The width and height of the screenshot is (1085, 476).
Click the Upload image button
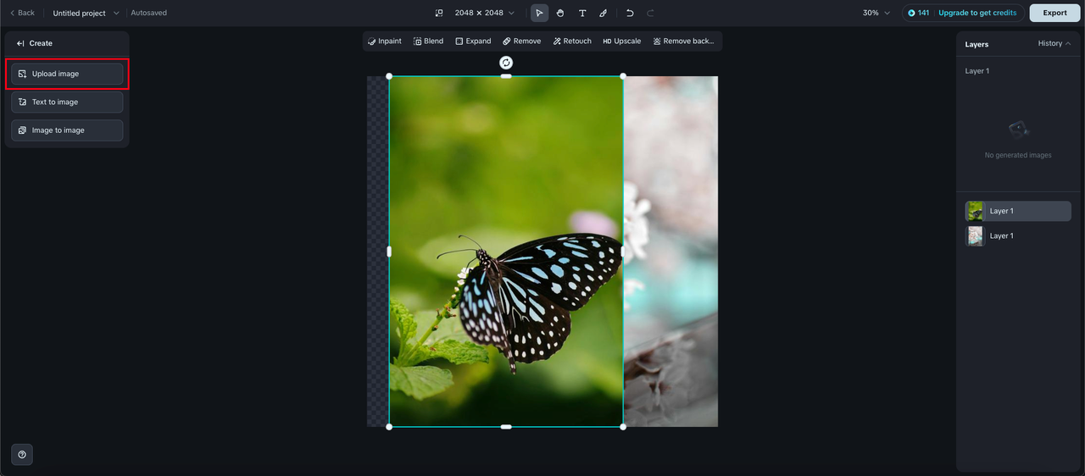click(x=67, y=74)
